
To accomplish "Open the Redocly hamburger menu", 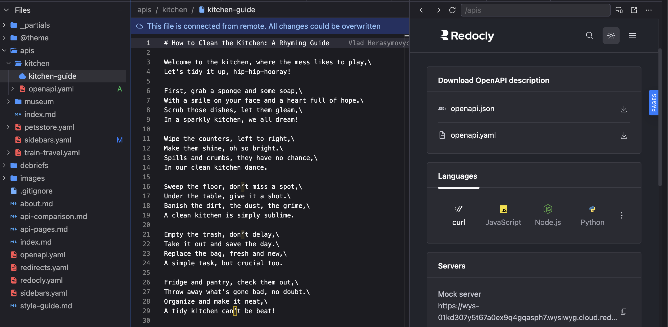I will pyautogui.click(x=632, y=36).
